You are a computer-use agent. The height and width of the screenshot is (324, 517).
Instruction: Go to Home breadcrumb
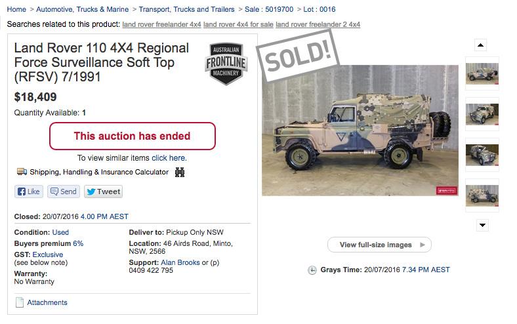[x=16, y=10]
